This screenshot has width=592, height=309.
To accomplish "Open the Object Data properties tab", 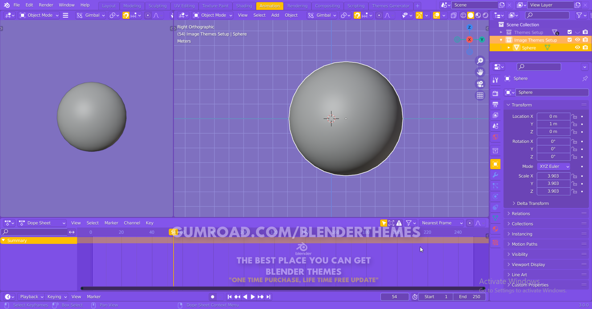I will pos(495,218).
